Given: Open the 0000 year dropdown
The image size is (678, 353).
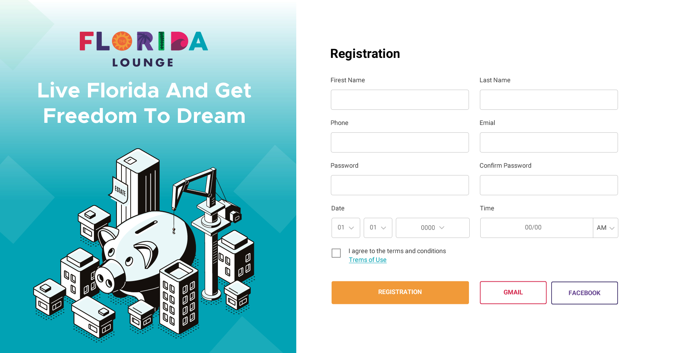Looking at the screenshot, I should 432,228.
